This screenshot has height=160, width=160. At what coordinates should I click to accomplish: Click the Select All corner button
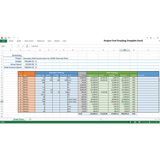(2, 50)
